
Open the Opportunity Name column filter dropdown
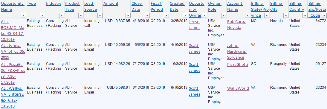(x=23, y=15)
